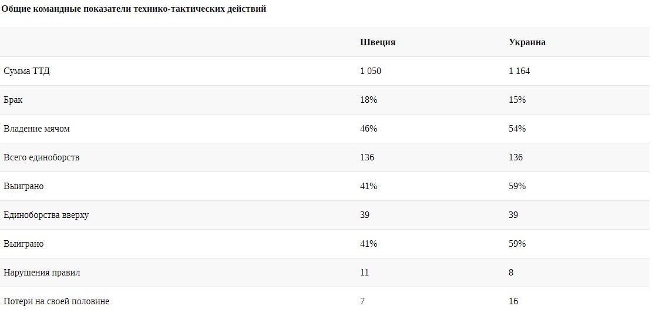
Task: Click Sweden's 7 losses value
Action: [x=362, y=301]
